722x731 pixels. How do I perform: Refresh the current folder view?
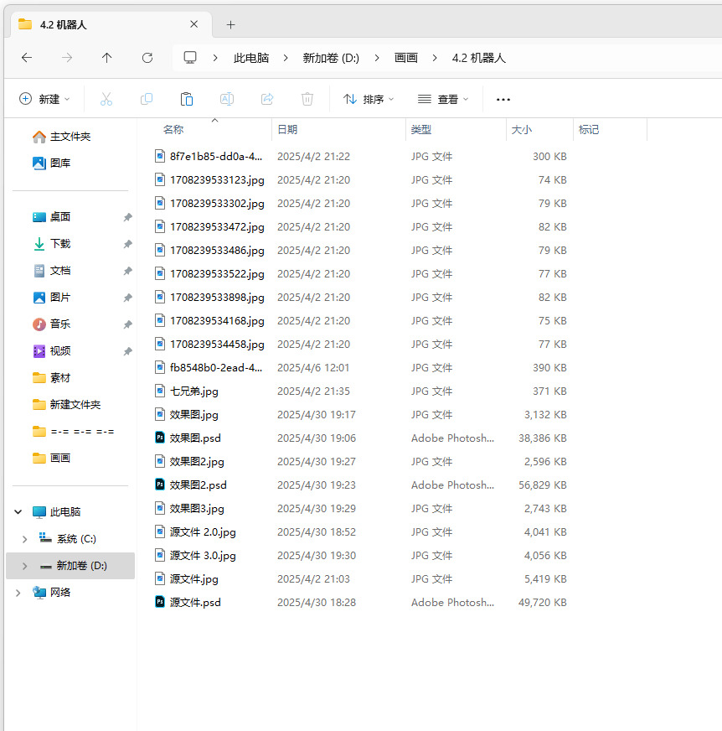click(147, 58)
